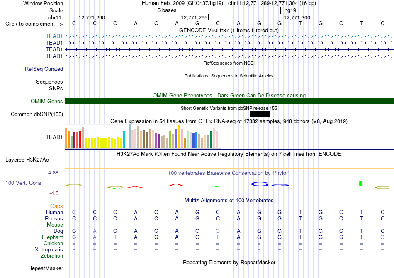Click the black Common dbSNP(155) variant block
Image resolution: width=394 pixels, height=278 pixels.
(260, 114)
